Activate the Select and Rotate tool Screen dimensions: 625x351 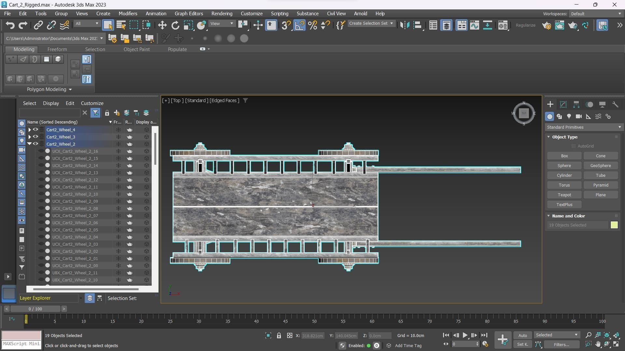point(175,25)
